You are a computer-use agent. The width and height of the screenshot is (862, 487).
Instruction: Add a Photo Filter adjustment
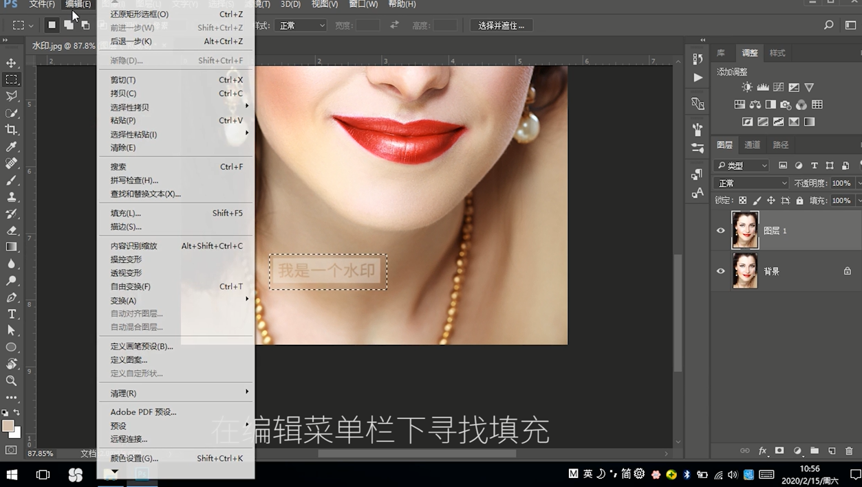[x=786, y=104]
